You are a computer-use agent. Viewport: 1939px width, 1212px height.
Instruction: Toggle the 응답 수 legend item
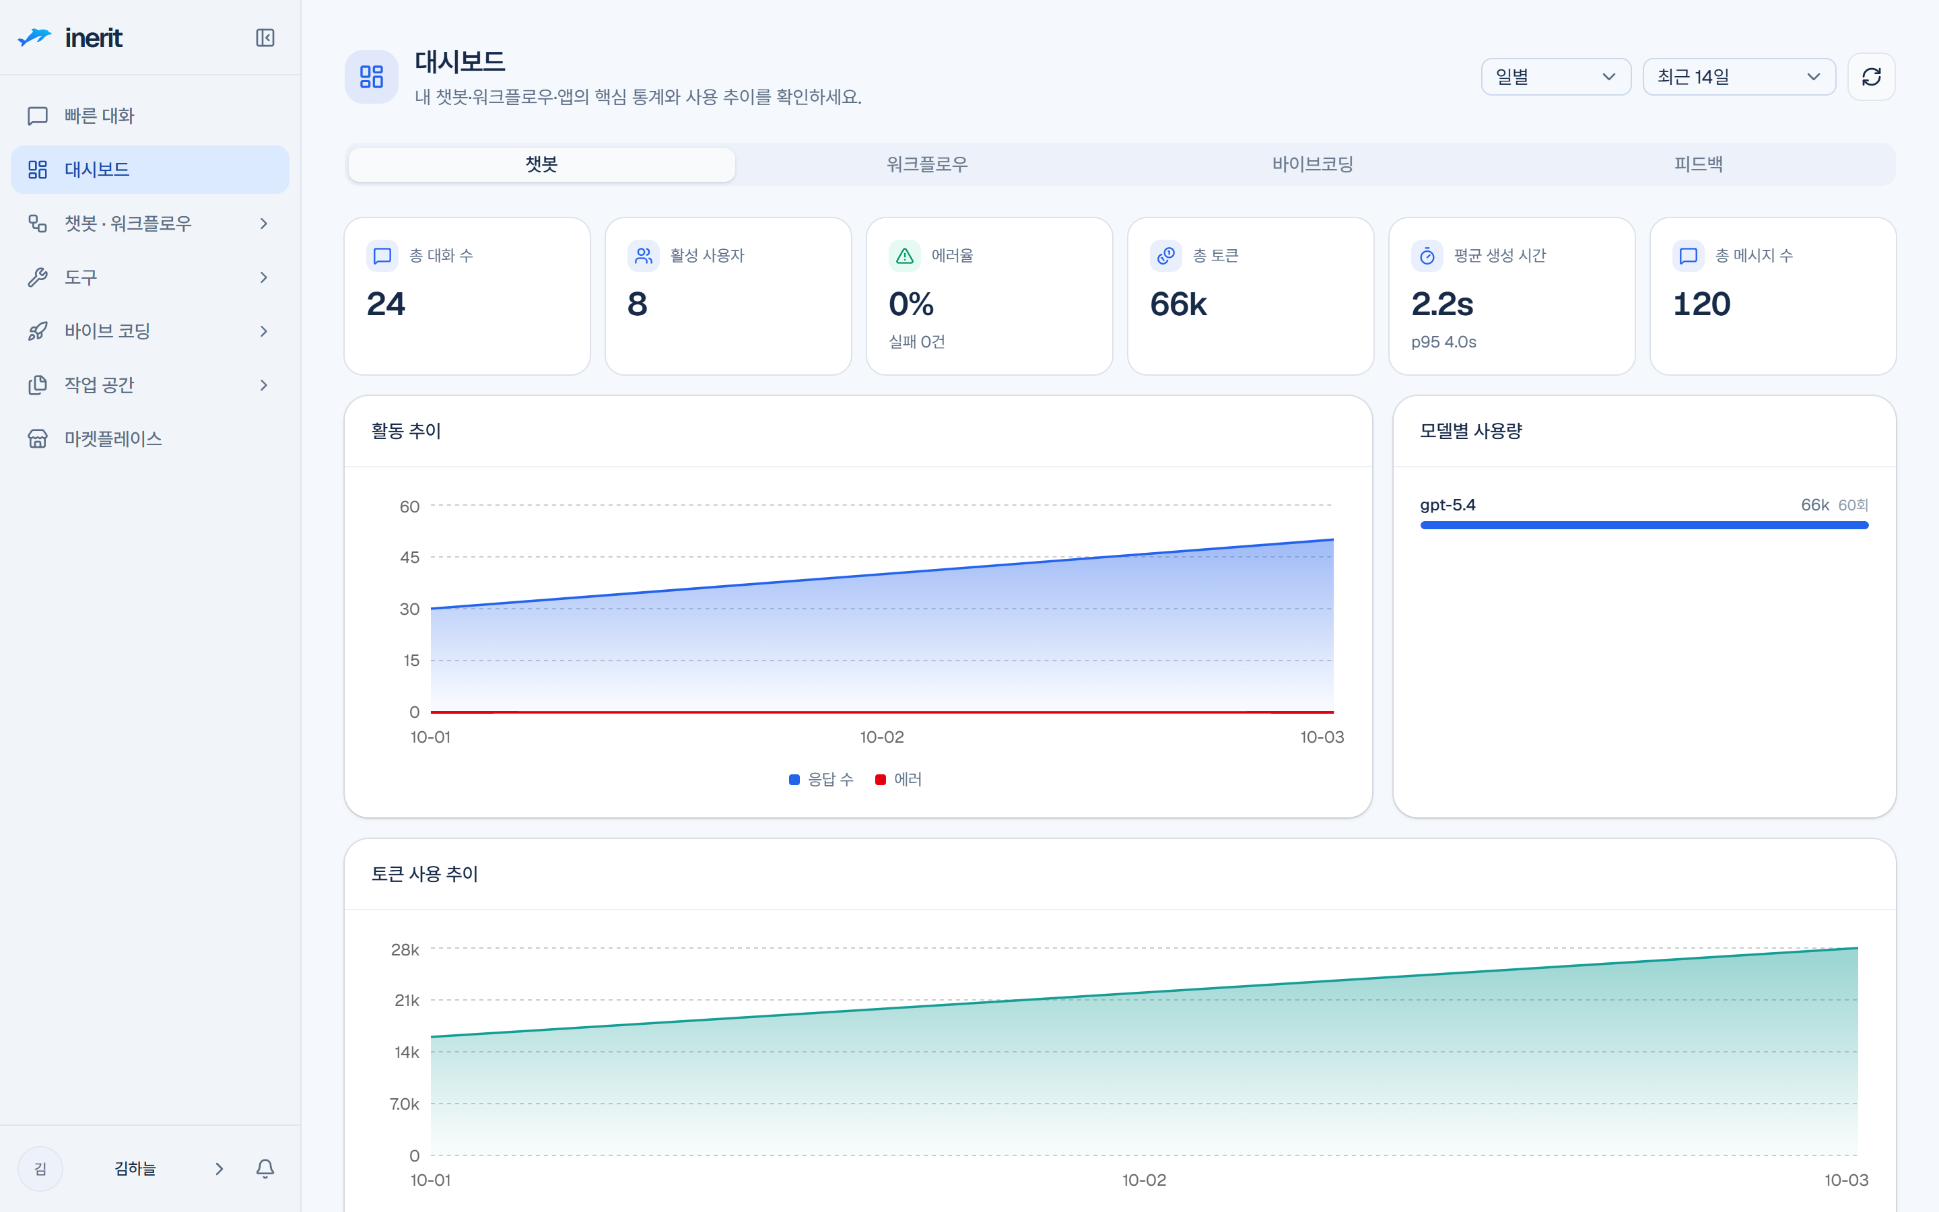point(821,779)
